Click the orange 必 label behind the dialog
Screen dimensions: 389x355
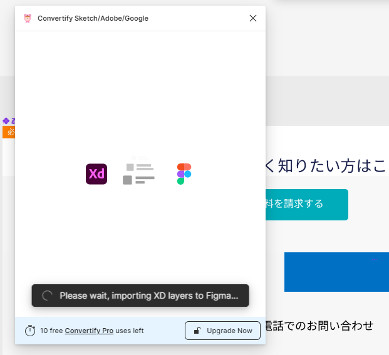9,132
